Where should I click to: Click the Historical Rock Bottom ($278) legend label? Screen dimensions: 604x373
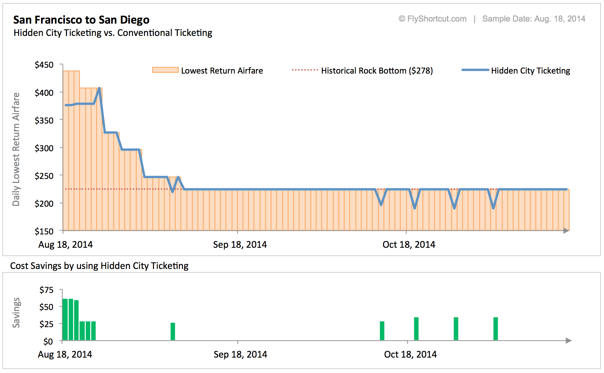tap(377, 71)
